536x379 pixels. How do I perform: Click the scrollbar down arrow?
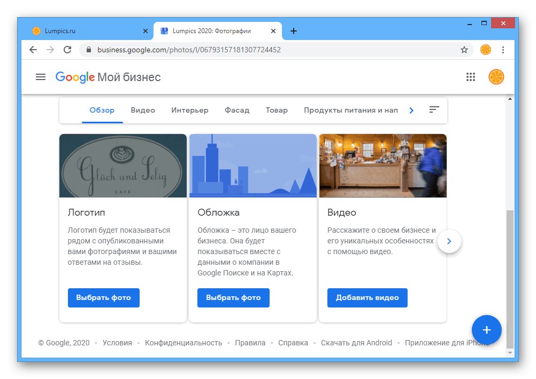510,353
